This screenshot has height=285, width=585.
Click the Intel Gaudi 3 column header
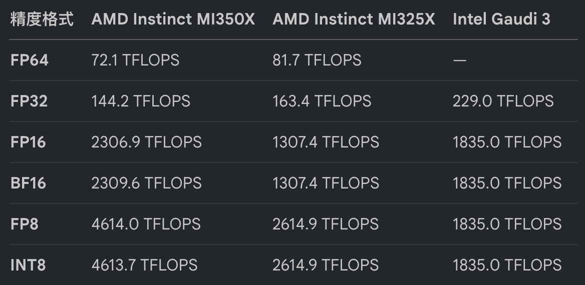tap(501, 19)
